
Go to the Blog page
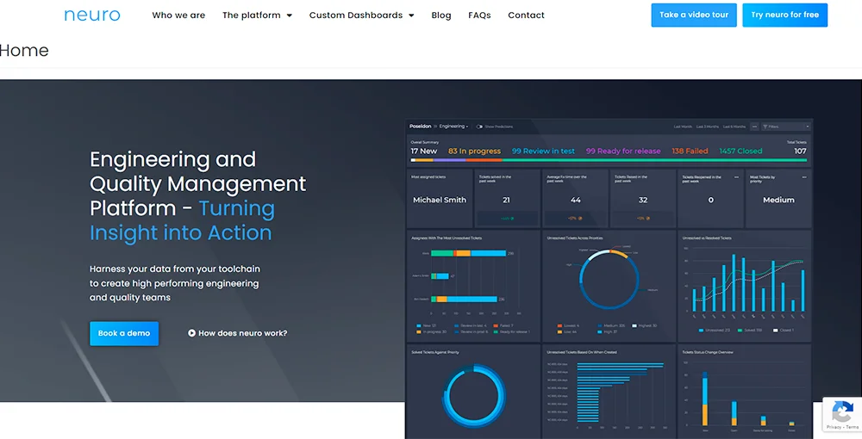(x=440, y=15)
